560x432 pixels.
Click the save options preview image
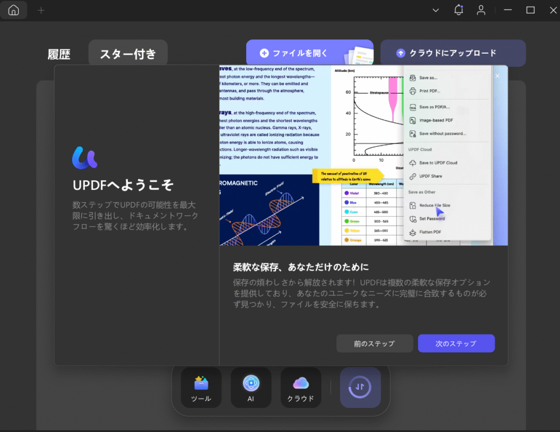(363, 155)
